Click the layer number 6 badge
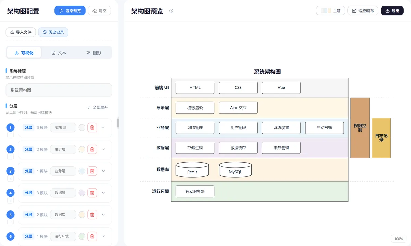This screenshot has width=411, height=246. tap(11, 236)
